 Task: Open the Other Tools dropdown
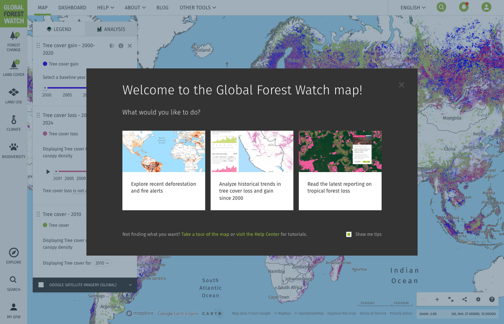pos(198,7)
